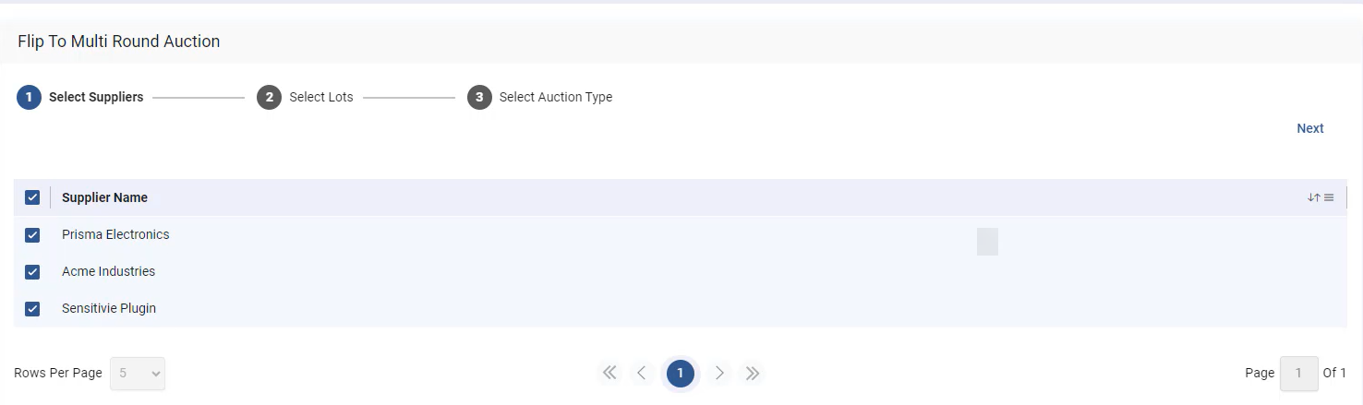This screenshot has height=405, width=1363.
Task: Click step 1 circle for Select Suppliers
Action: pos(29,97)
